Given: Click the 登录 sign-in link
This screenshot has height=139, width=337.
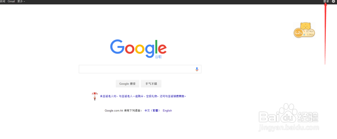Looking at the screenshot, I should pyautogui.click(x=326, y=1).
